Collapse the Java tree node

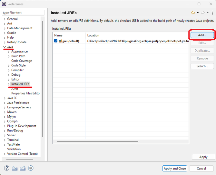tap(5, 47)
